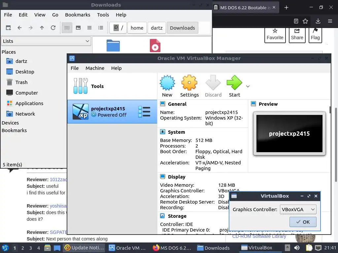Image resolution: width=338 pixels, height=253 pixels.
Task: Switch to thumbnail view in file manager
Action: tap(78, 28)
